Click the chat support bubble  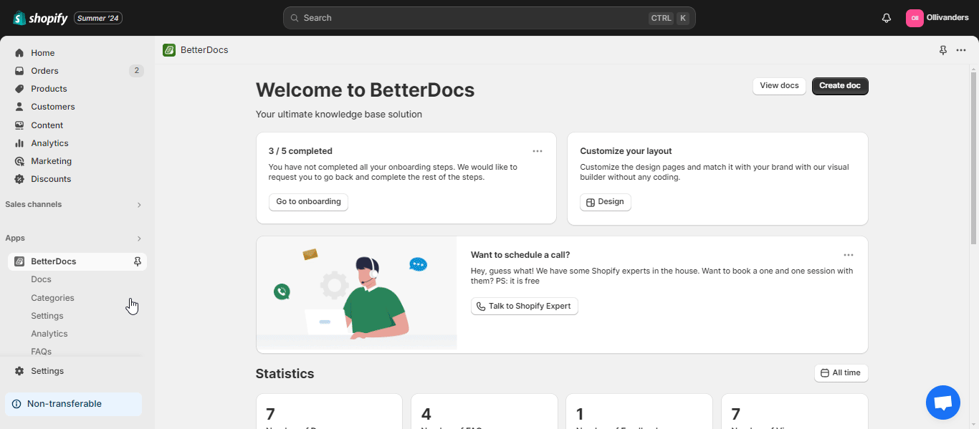pos(942,402)
